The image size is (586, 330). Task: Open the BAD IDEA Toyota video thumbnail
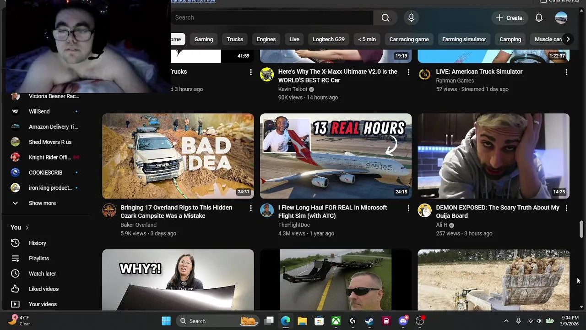(x=178, y=156)
